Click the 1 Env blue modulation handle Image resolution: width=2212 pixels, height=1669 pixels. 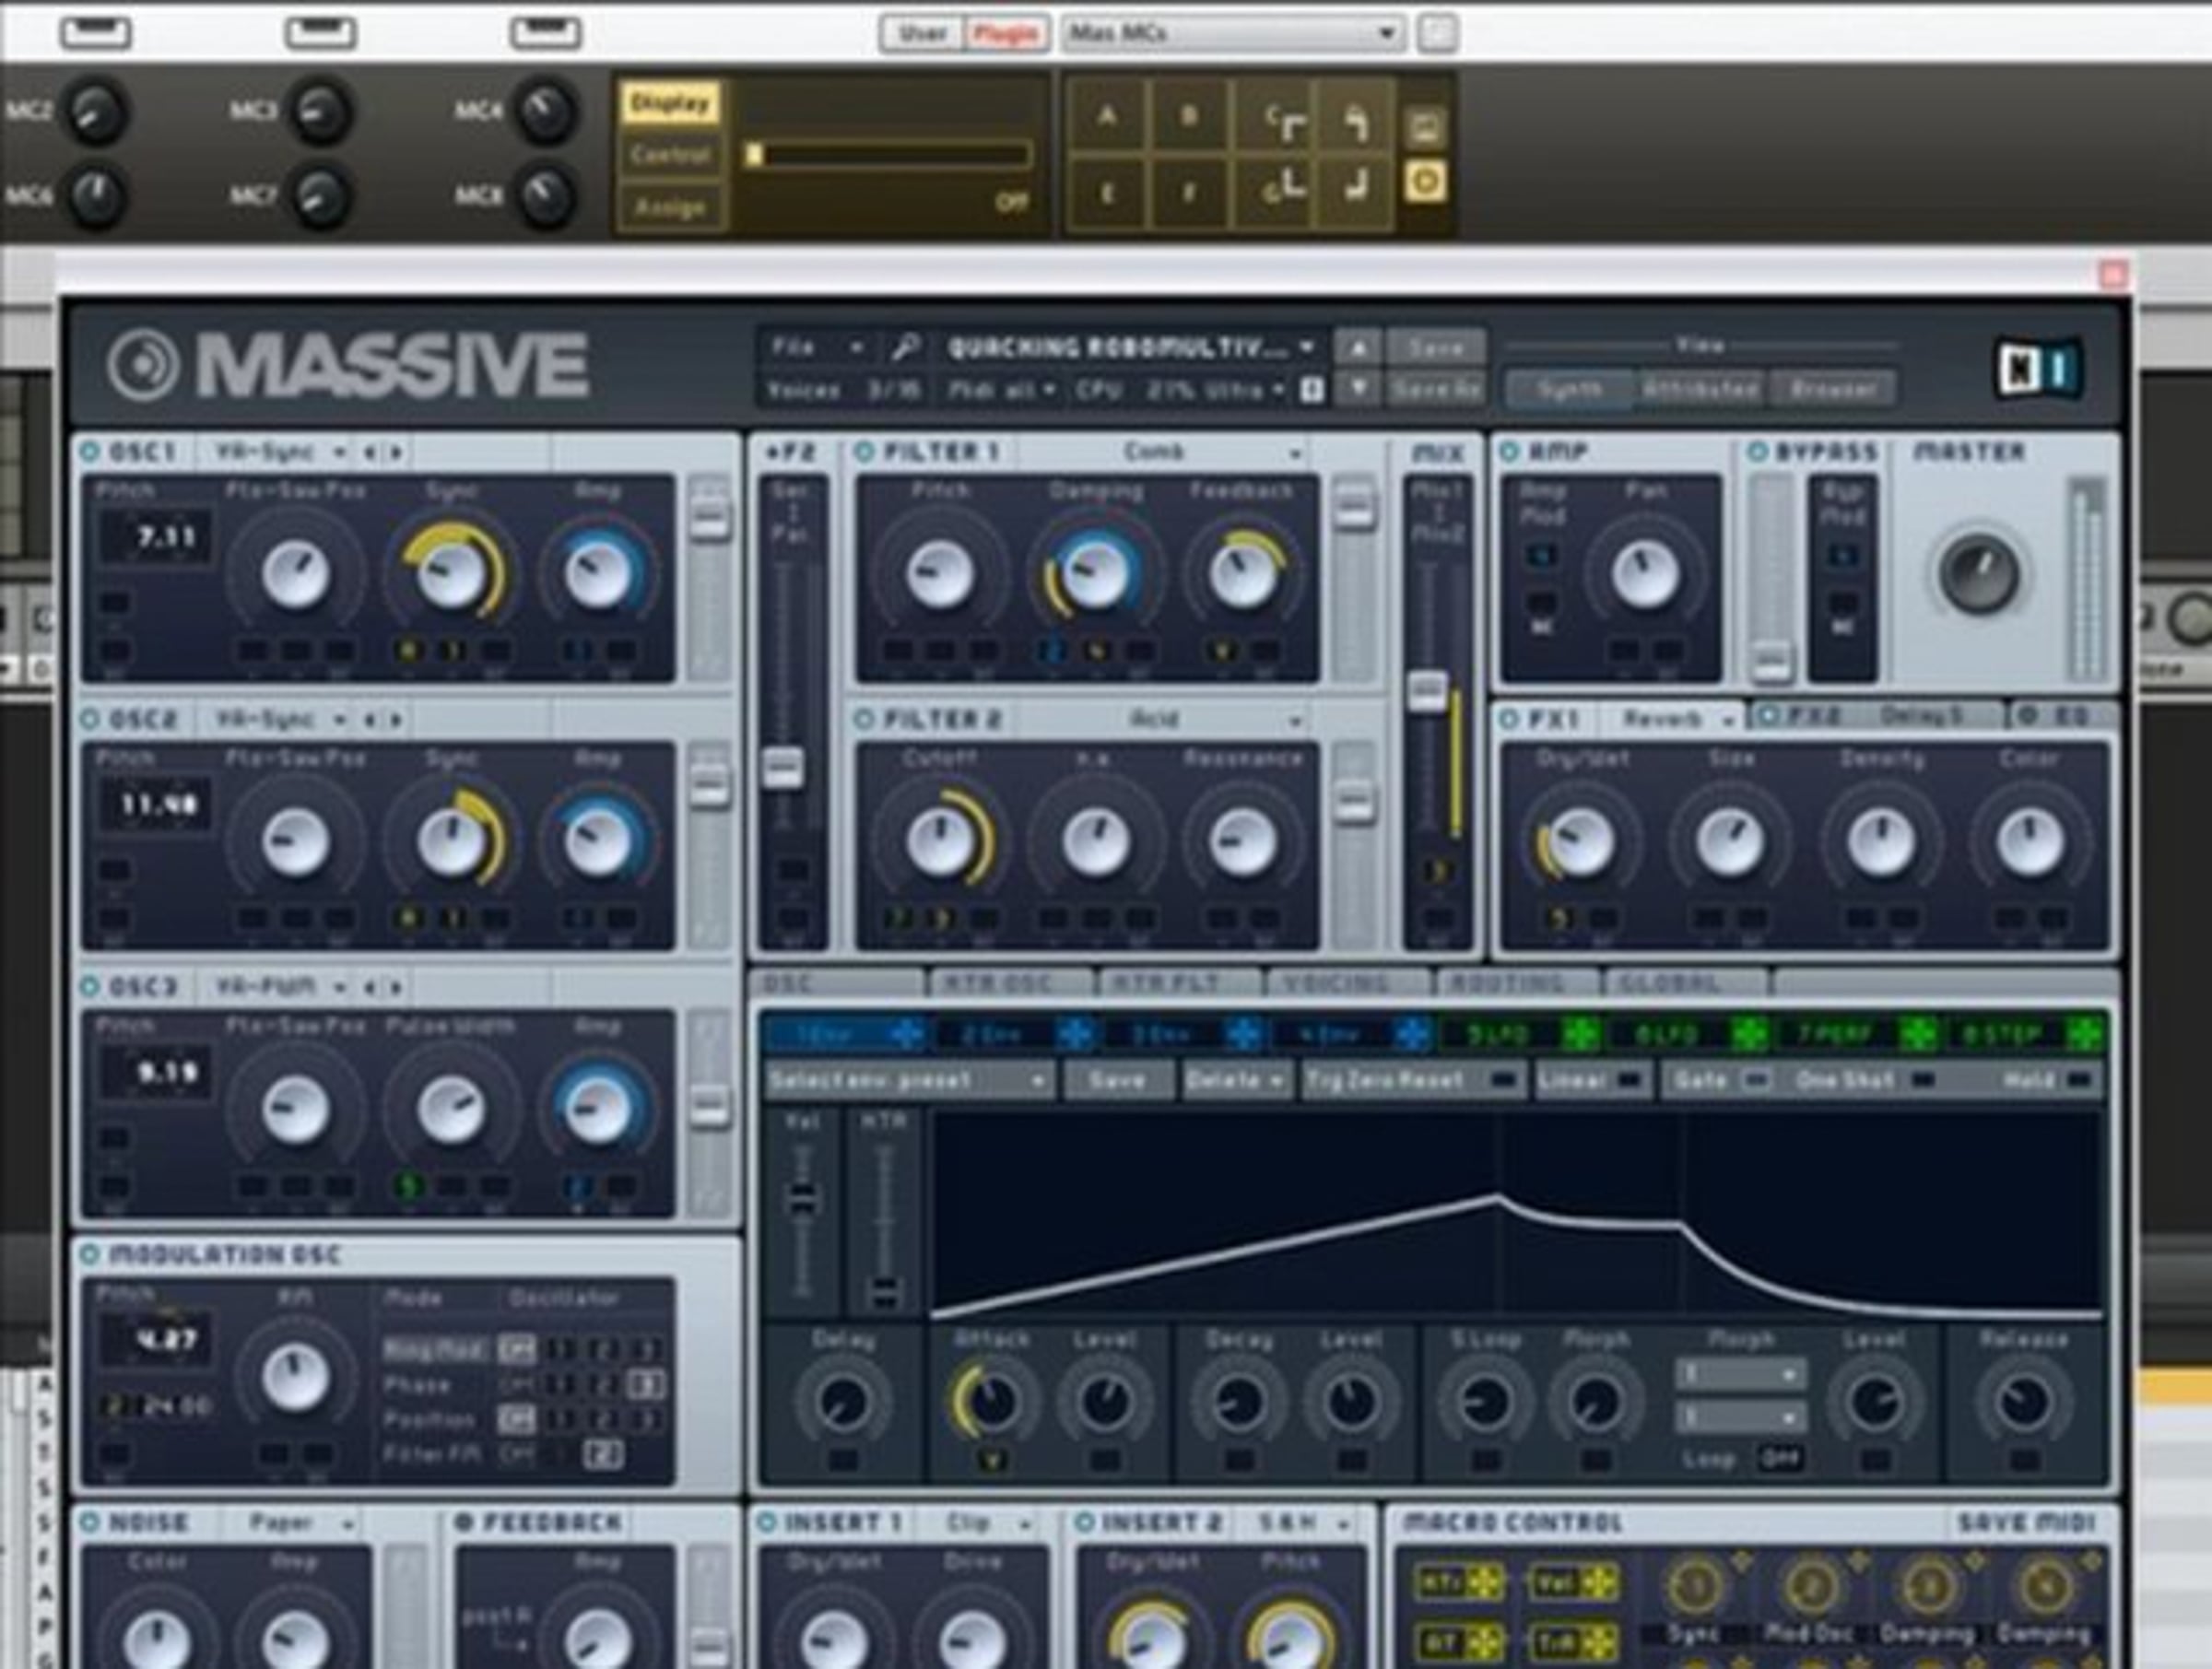pos(907,1034)
